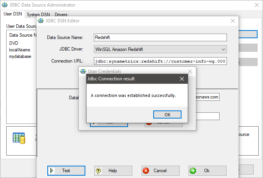The image size is (263, 178).
Task: Switch to the User DSN tab
Action: click(13, 14)
